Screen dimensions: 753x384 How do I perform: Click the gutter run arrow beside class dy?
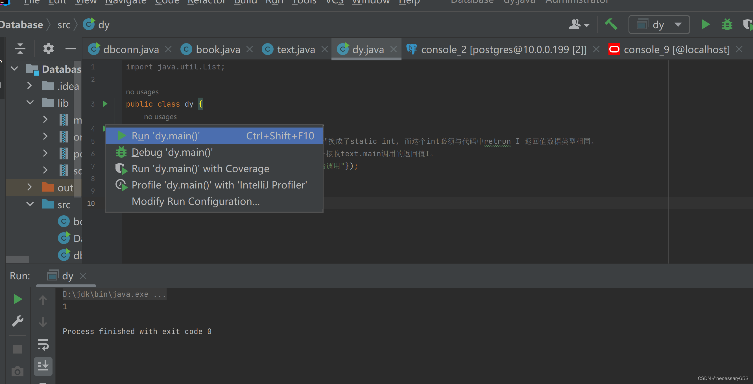click(105, 104)
